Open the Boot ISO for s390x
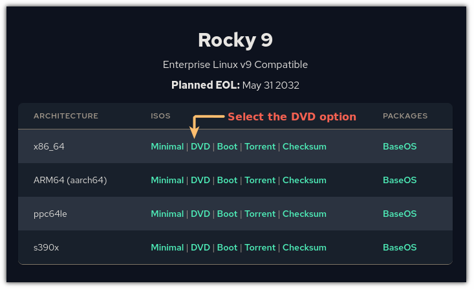Viewport: 474px width, 290px height. [x=227, y=248]
